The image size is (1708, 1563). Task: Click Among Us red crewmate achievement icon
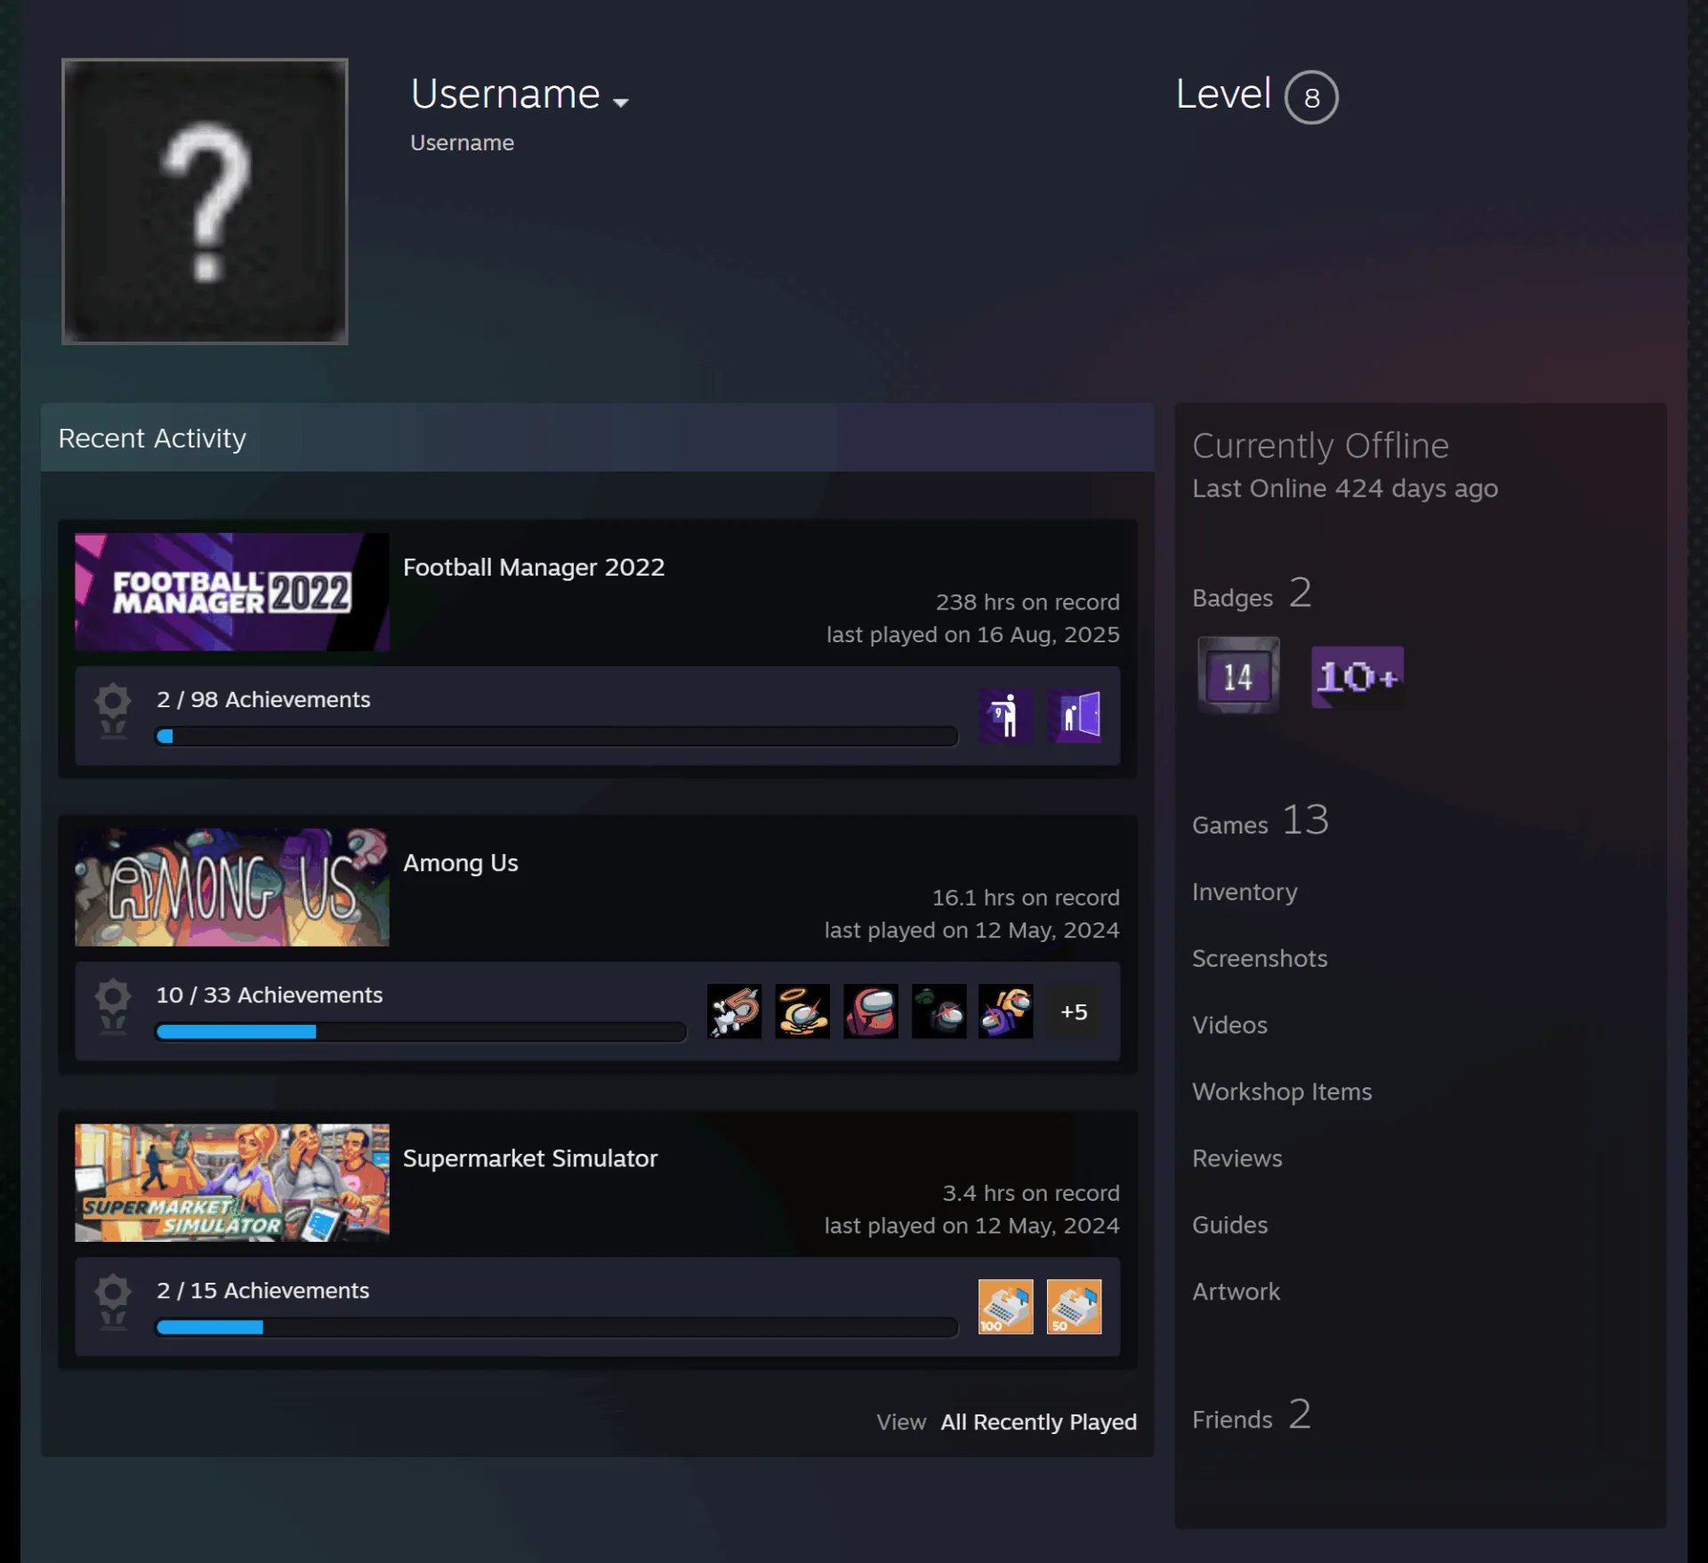pyautogui.click(x=871, y=1011)
